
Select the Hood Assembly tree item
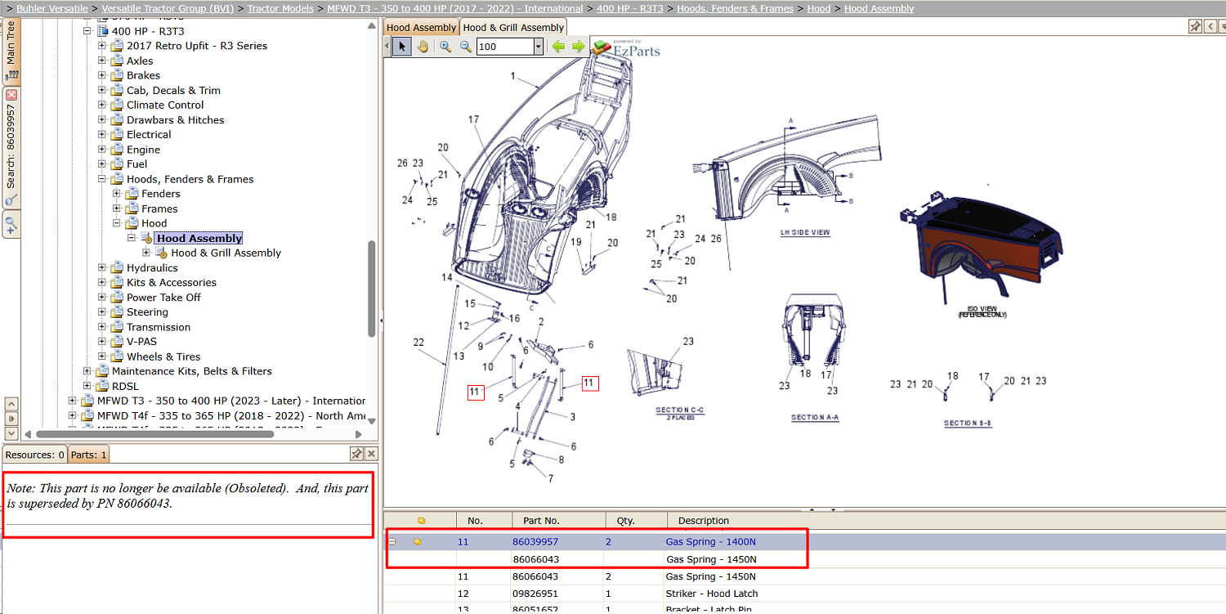[199, 238]
